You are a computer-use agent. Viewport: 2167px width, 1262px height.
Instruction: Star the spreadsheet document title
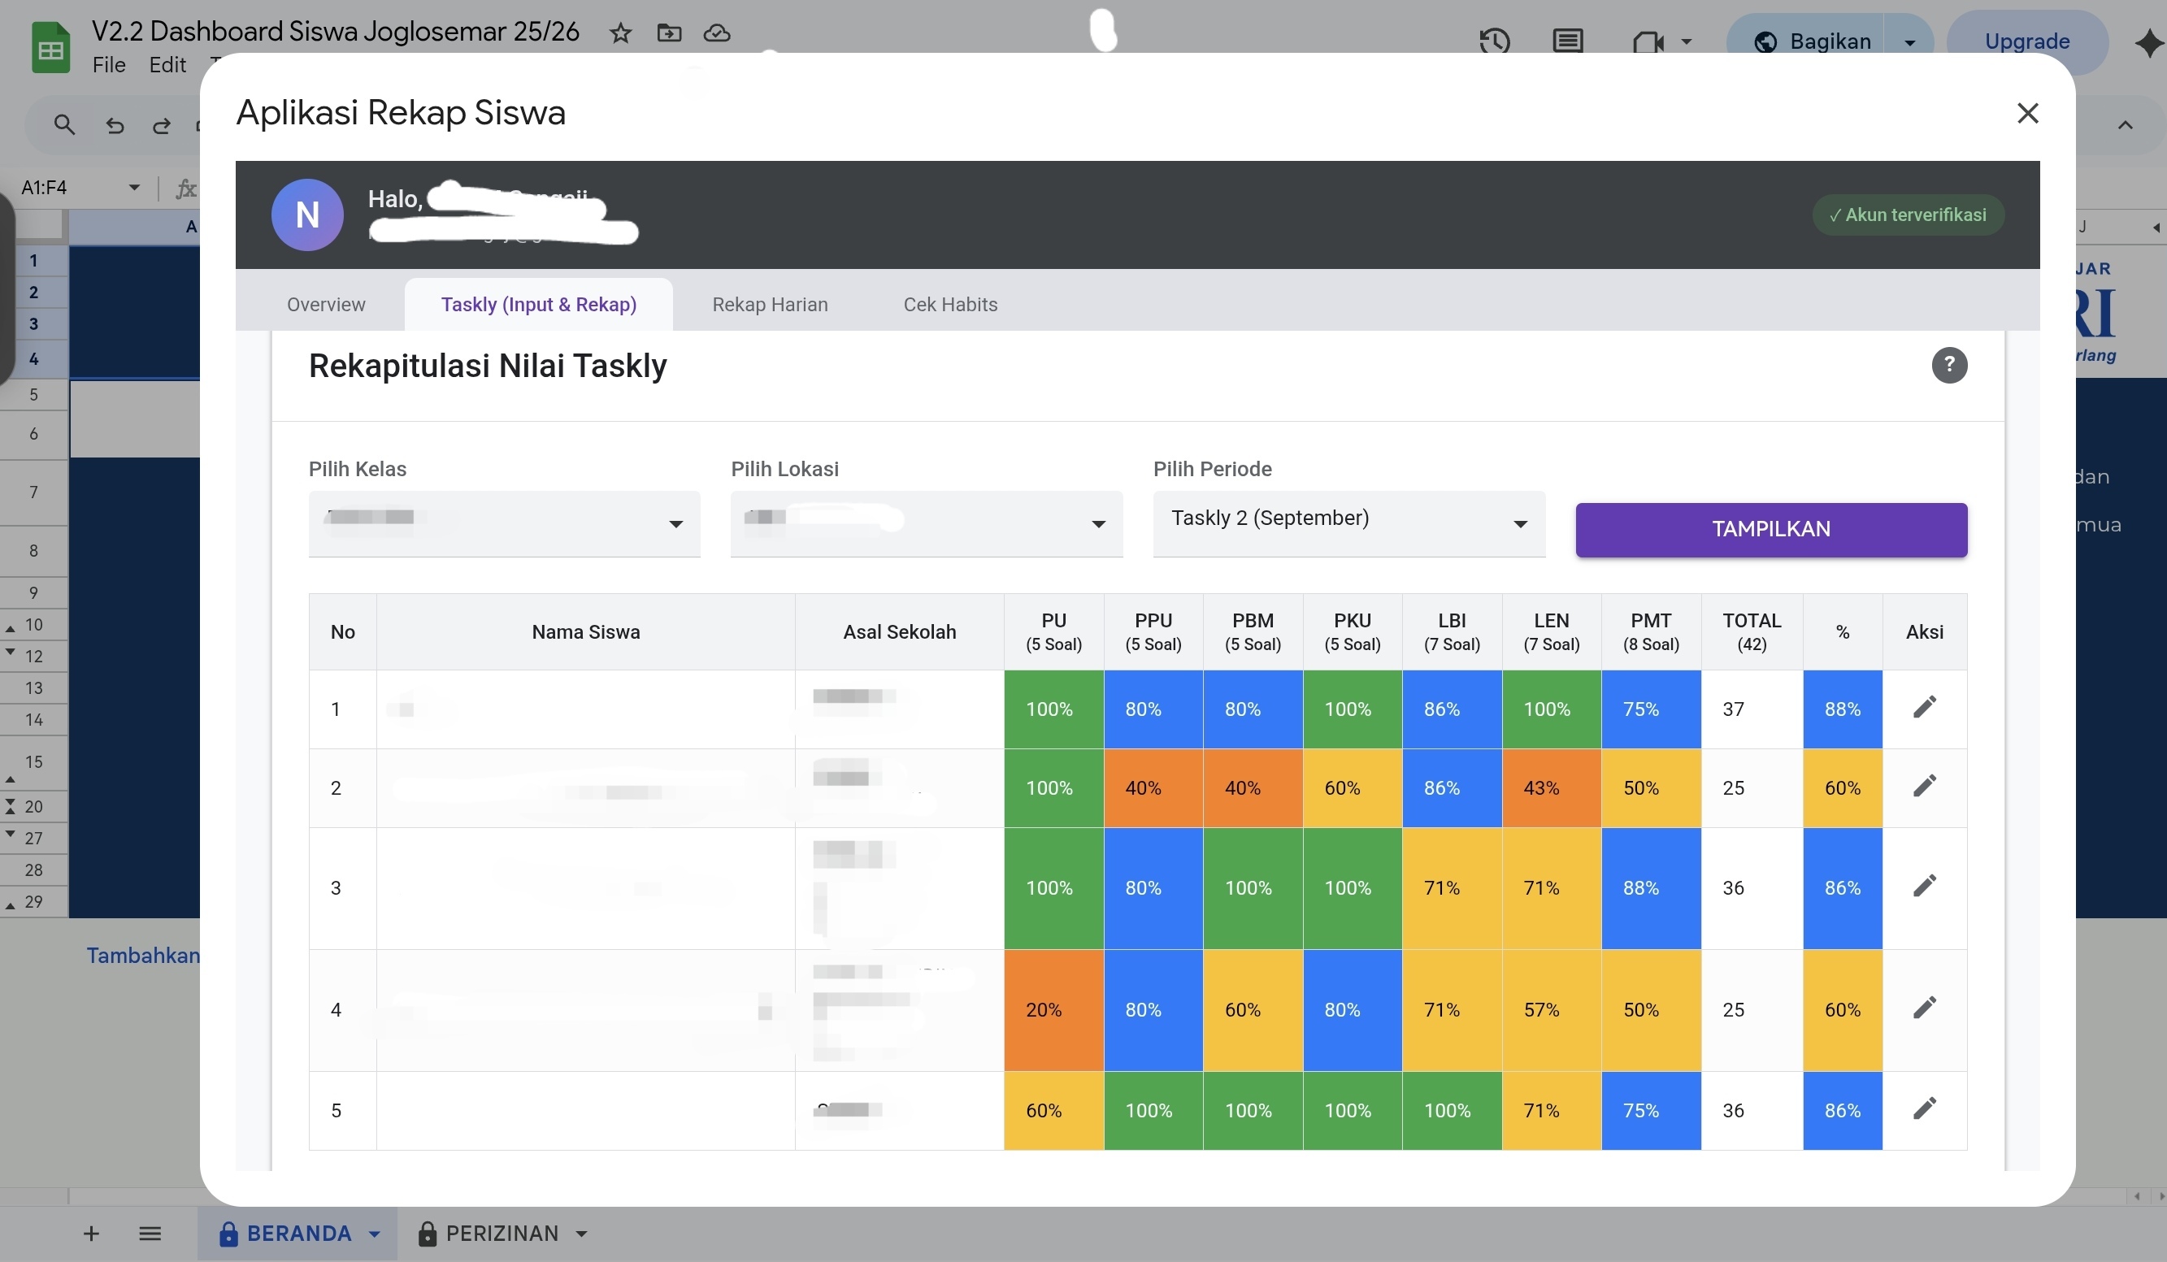point(620,33)
